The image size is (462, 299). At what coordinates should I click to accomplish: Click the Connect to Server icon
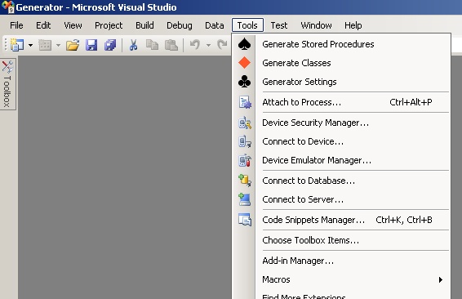pos(245,199)
